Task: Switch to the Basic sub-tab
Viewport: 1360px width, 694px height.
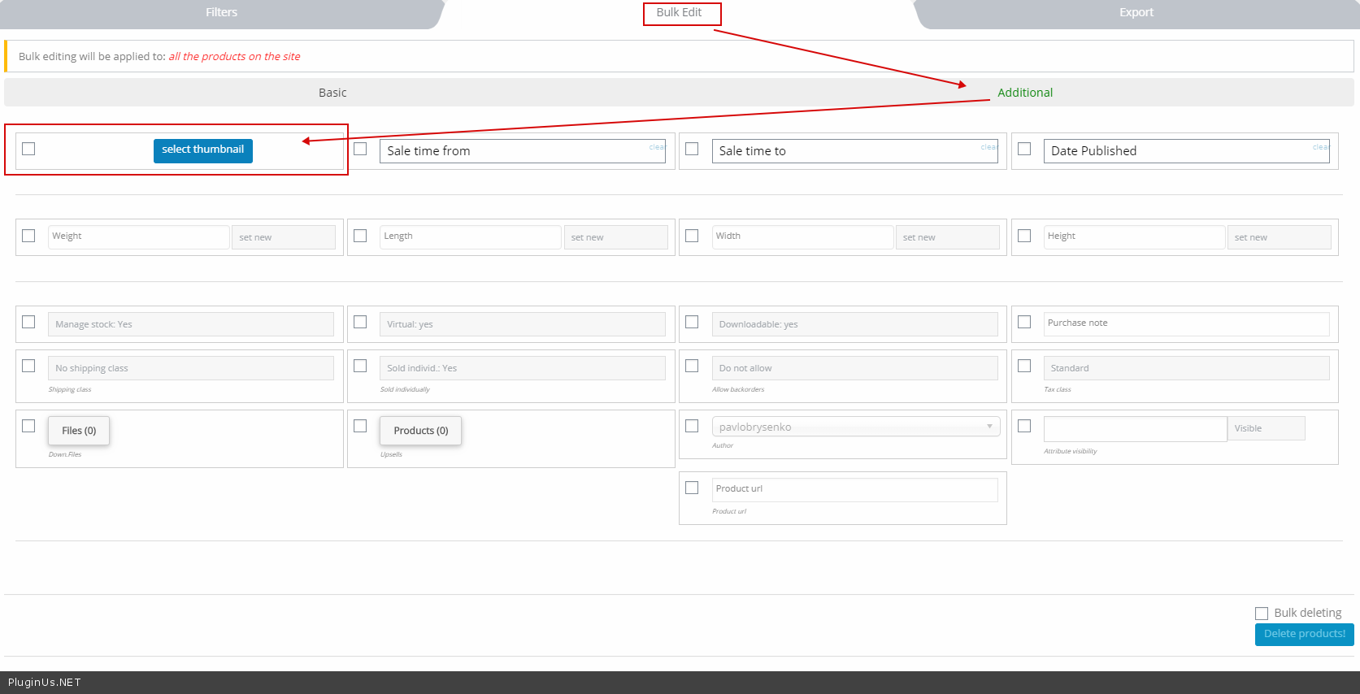Action: [332, 93]
